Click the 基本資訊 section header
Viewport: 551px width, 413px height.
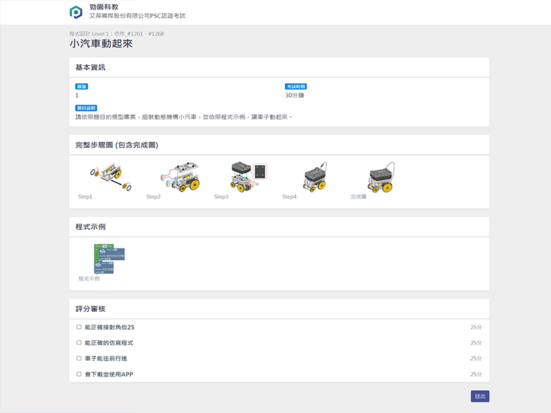coord(90,67)
